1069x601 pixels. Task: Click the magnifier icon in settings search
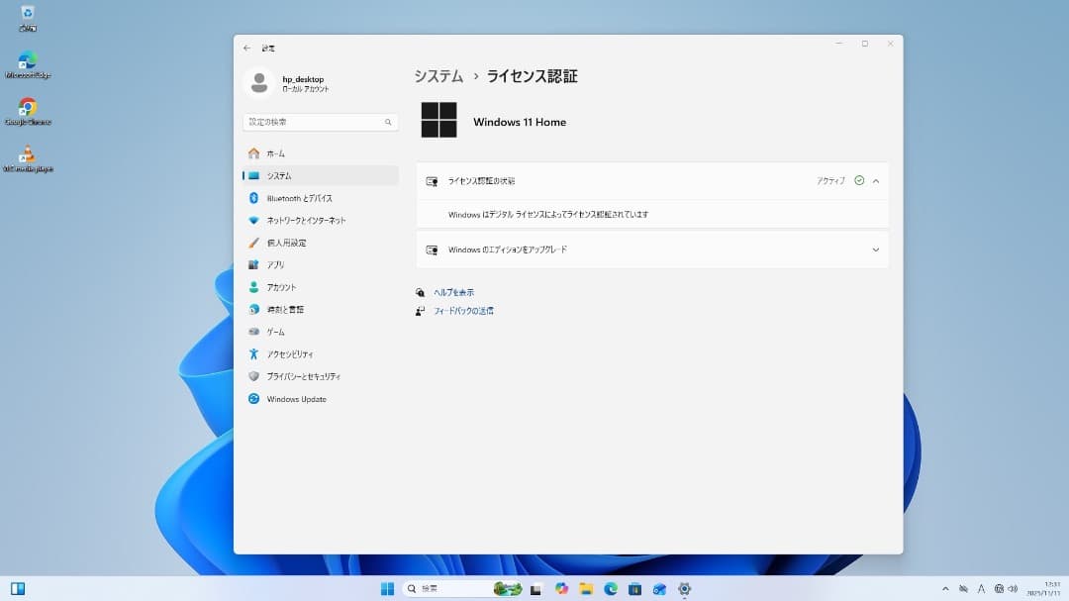click(x=388, y=122)
